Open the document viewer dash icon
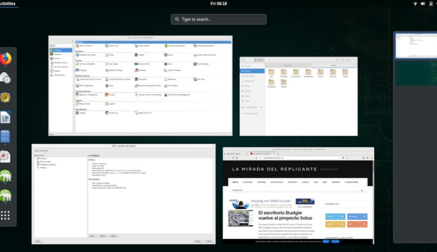 click(5, 157)
